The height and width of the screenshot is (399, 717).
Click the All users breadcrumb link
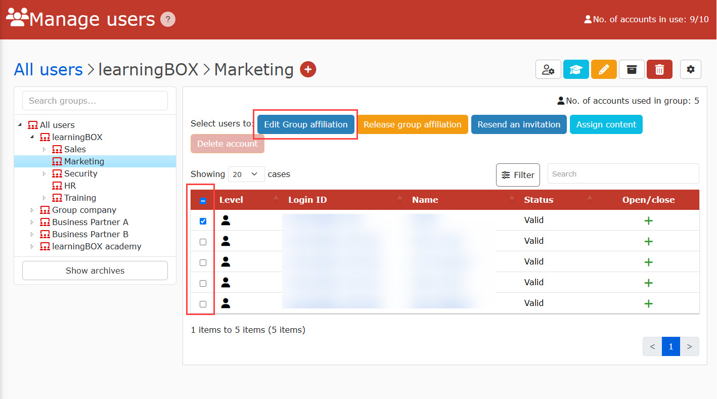48,69
